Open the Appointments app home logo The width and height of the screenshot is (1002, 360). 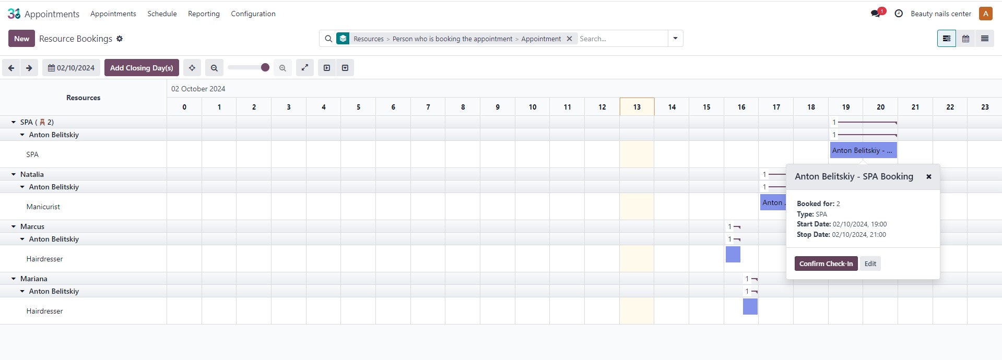14,14
